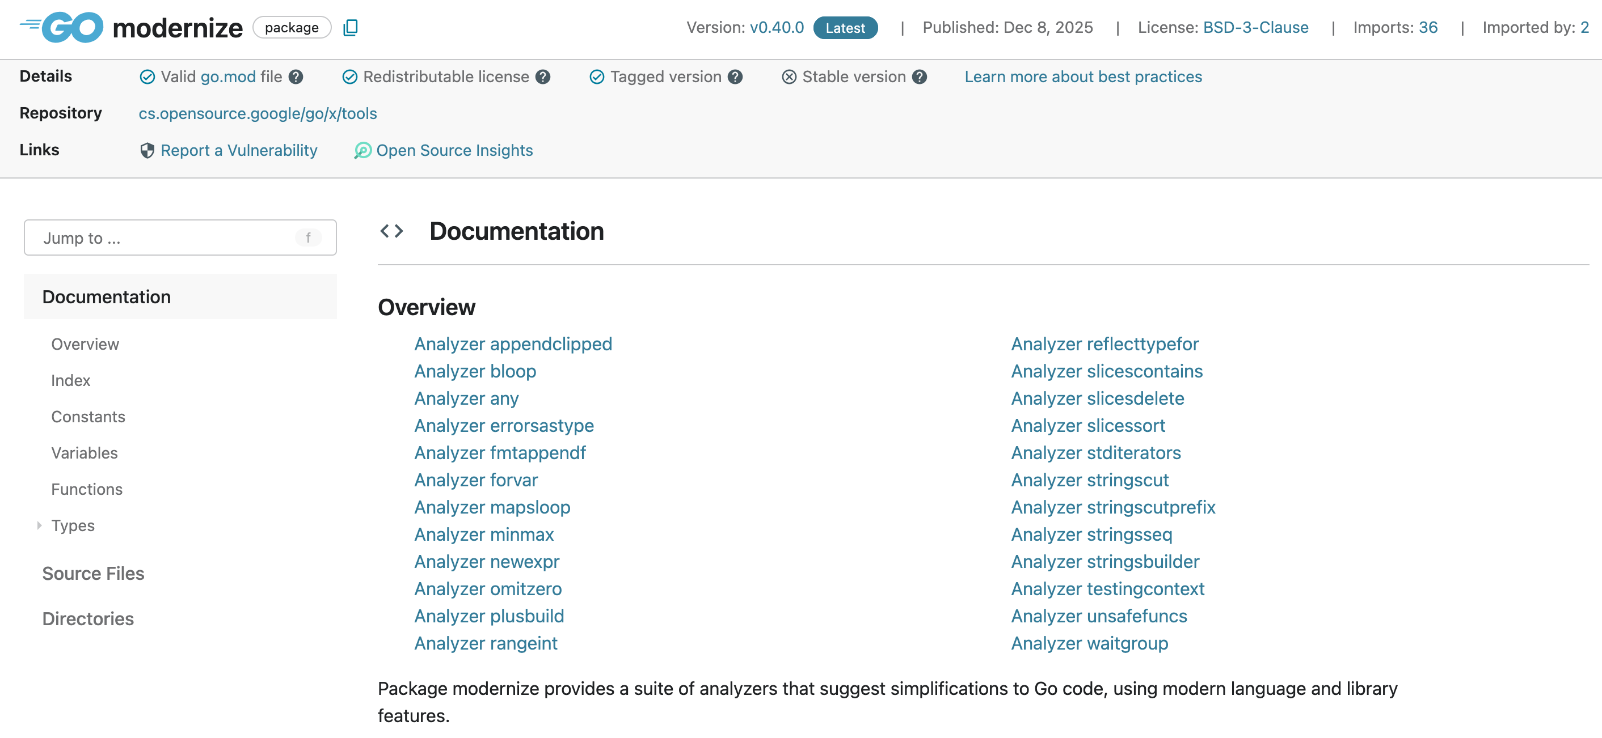Click the code brackets icon beside Documentation

(x=392, y=231)
